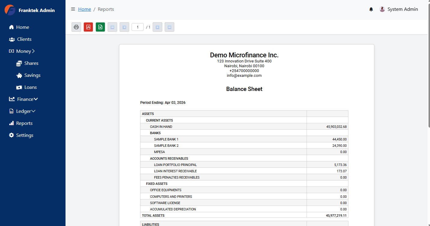Select Shares from the sidebar

tap(31, 63)
